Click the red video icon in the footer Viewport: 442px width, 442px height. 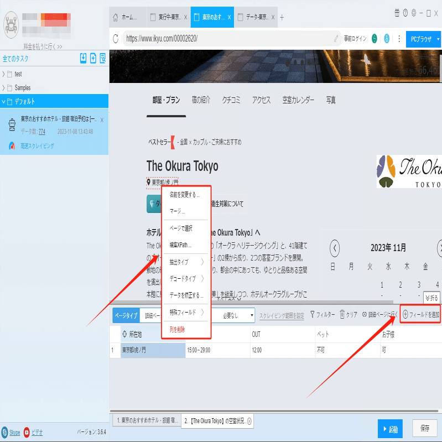(x=27, y=432)
